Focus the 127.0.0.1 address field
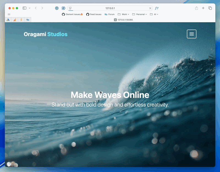Image resolution: width=220 pixels, height=172 pixels. [110, 8]
